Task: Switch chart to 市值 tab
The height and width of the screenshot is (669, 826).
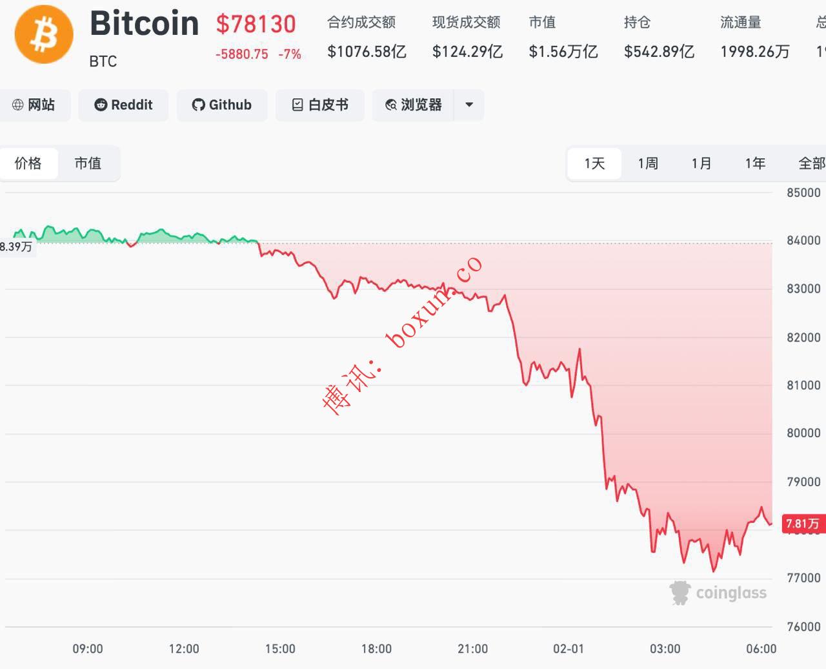Action: (x=88, y=163)
